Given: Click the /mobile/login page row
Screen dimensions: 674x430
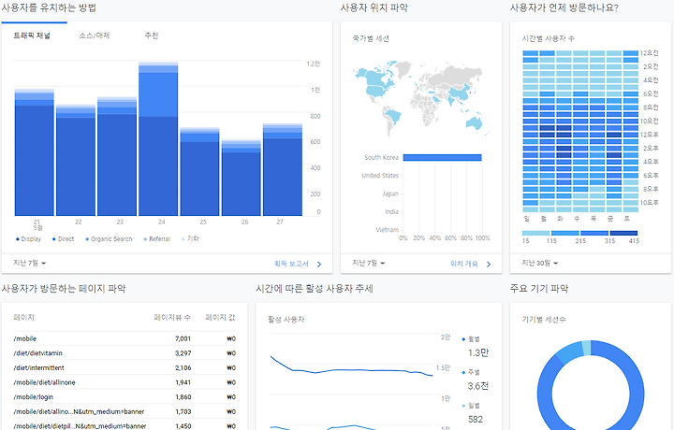Looking at the screenshot, I should [x=125, y=397].
